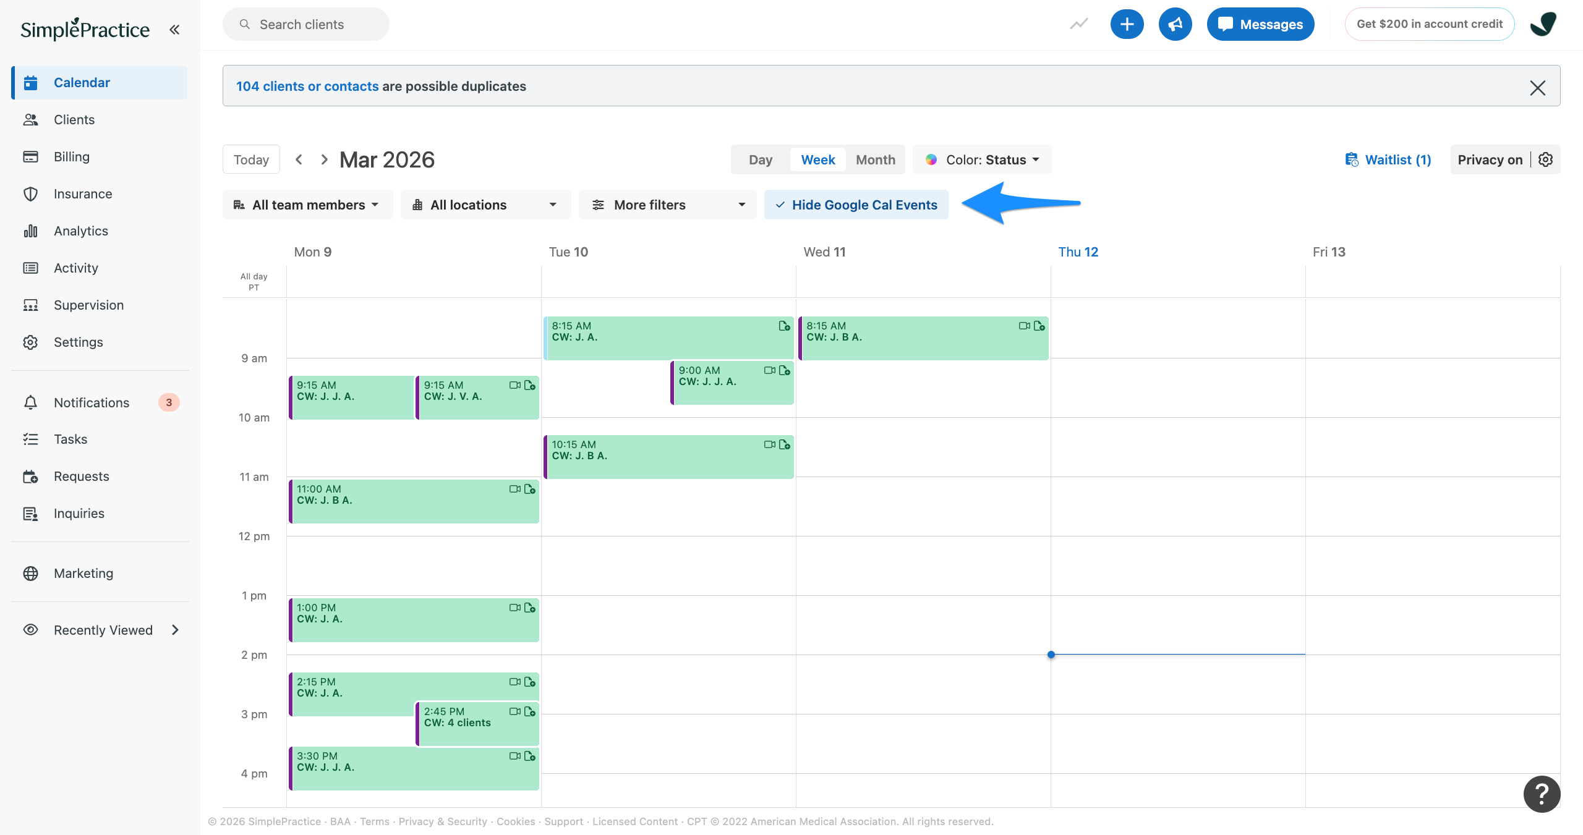Expand Recently Viewed submenu
The width and height of the screenshot is (1583, 835).
[x=176, y=630]
